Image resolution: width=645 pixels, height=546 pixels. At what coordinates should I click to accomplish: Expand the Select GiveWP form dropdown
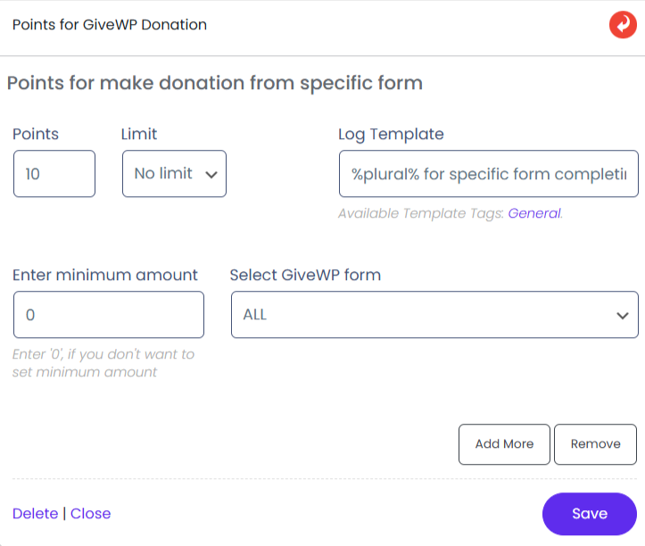[434, 315]
